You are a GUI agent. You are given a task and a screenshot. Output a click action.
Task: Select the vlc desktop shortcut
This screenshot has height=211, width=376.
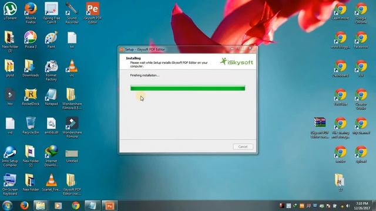[72, 68]
